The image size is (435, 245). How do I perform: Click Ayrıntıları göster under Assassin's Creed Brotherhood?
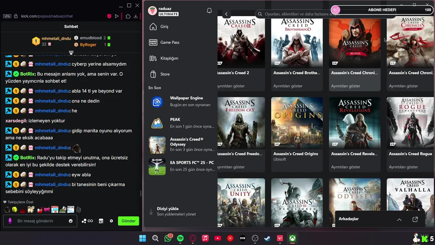coord(288,86)
